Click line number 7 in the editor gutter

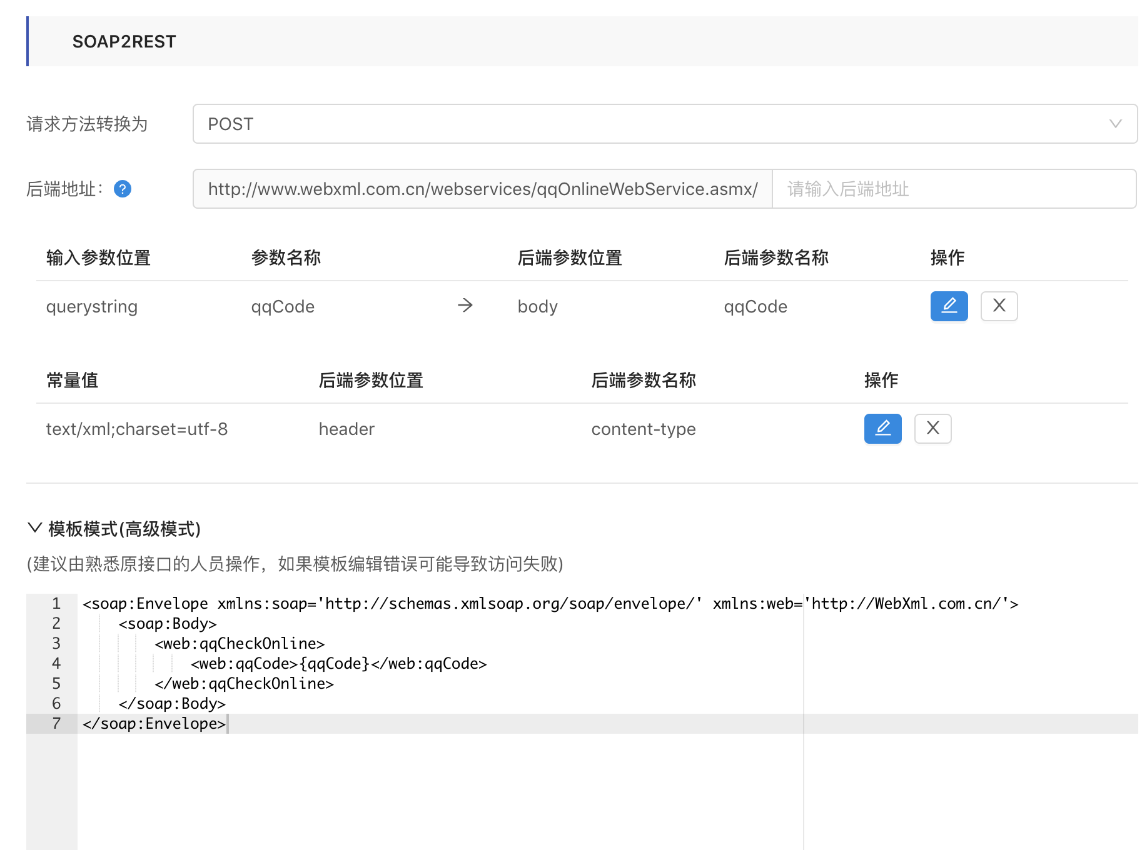click(56, 724)
